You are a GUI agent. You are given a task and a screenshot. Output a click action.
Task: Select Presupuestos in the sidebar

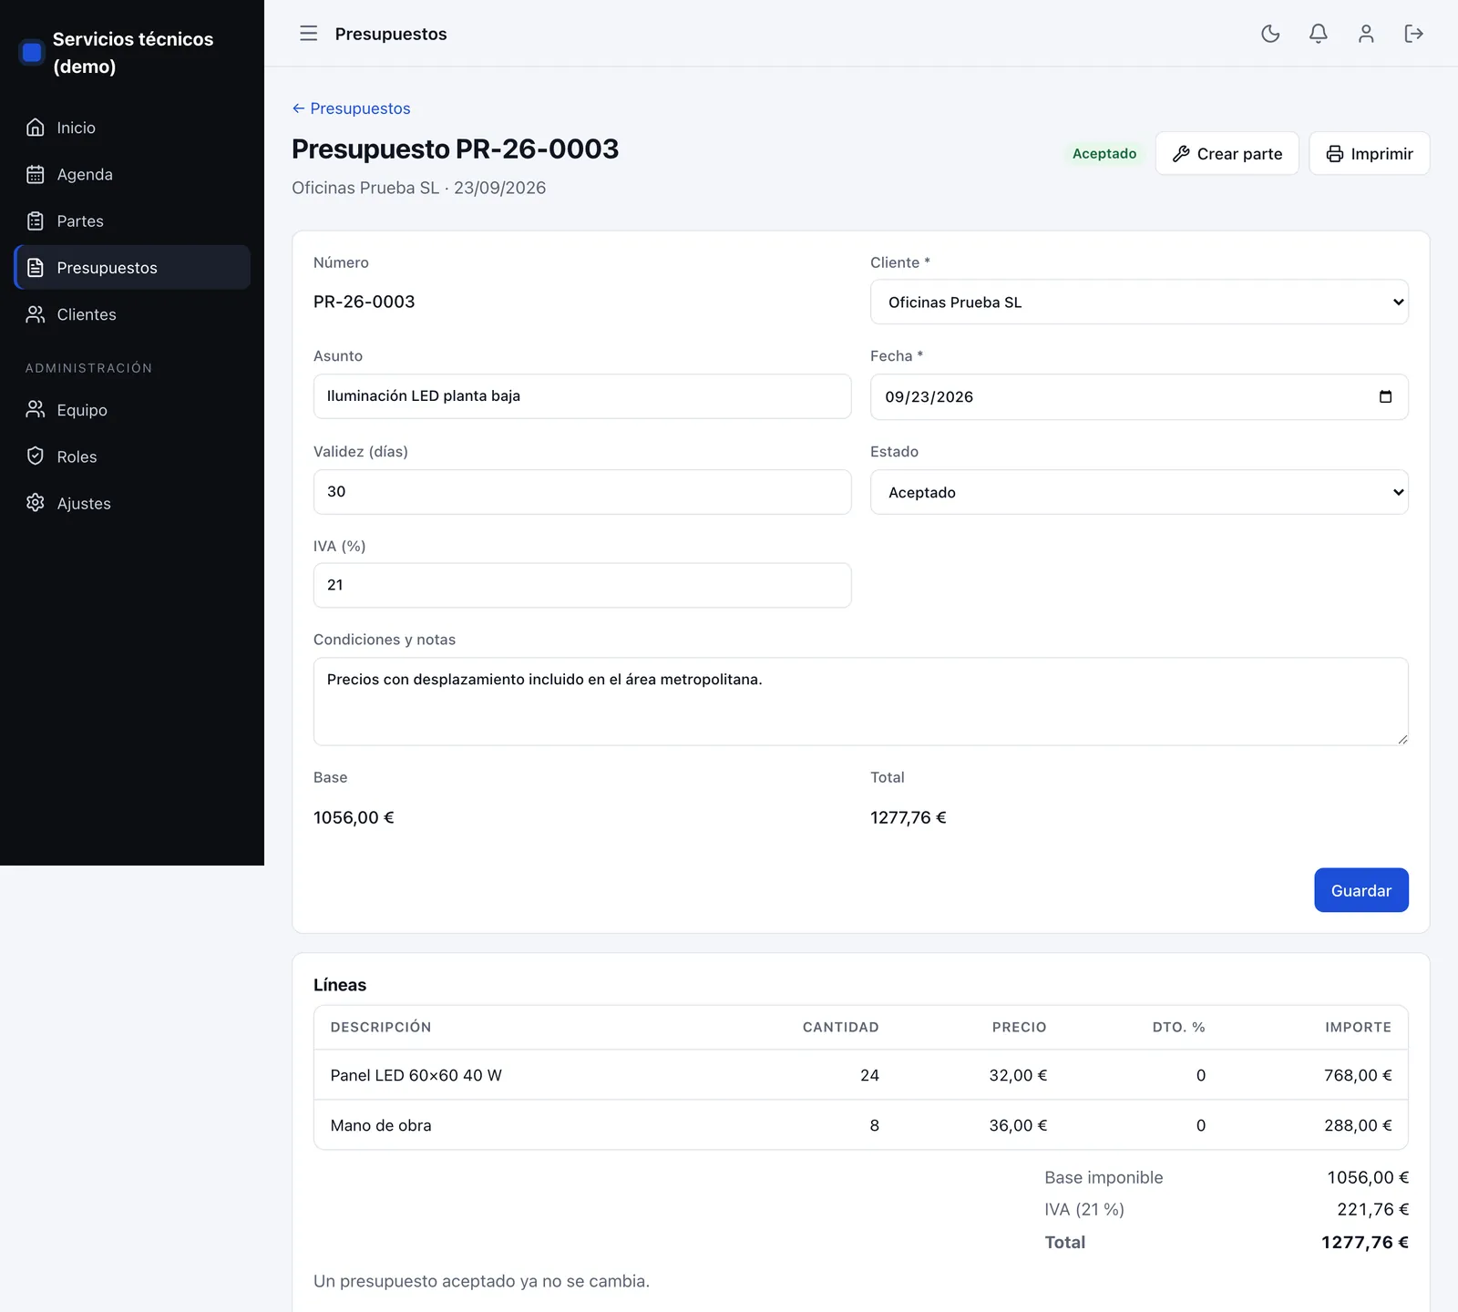tap(132, 267)
